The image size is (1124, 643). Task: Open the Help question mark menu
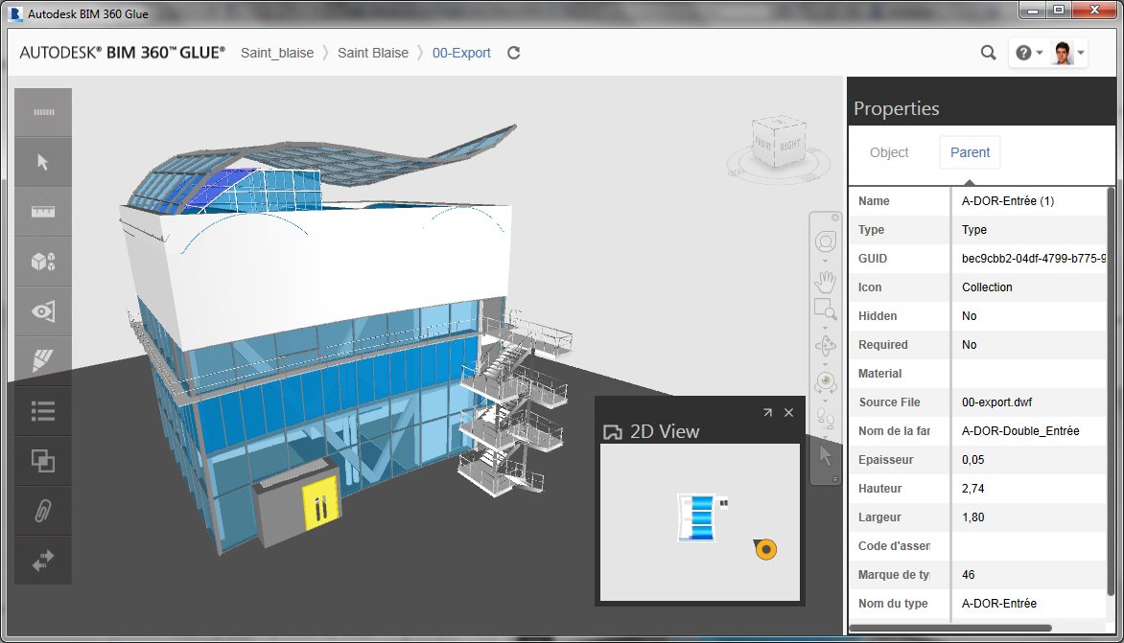click(x=1029, y=53)
